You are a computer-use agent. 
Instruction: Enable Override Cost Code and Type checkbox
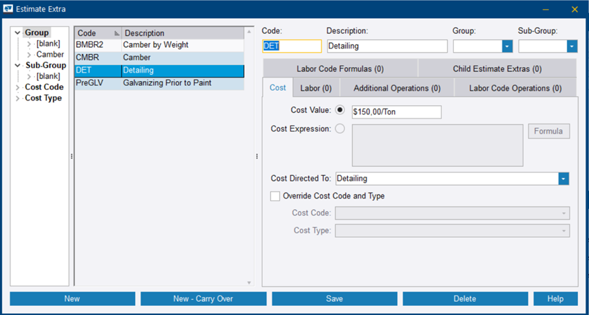point(275,196)
